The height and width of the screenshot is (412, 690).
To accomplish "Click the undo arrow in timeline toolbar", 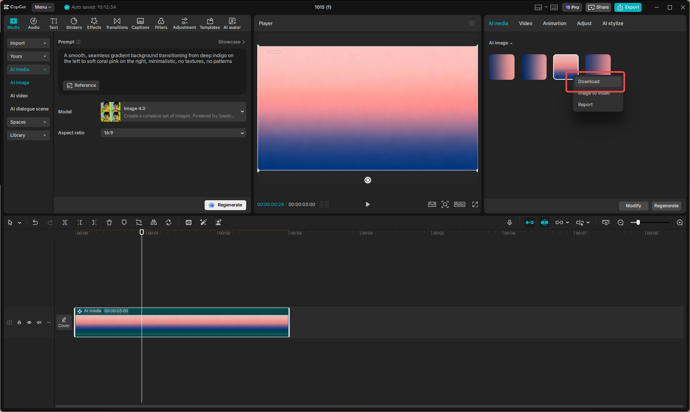I will (35, 222).
